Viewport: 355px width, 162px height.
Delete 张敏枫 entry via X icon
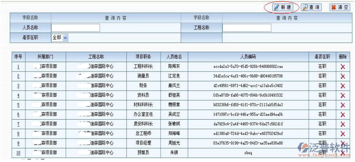coord(343,124)
